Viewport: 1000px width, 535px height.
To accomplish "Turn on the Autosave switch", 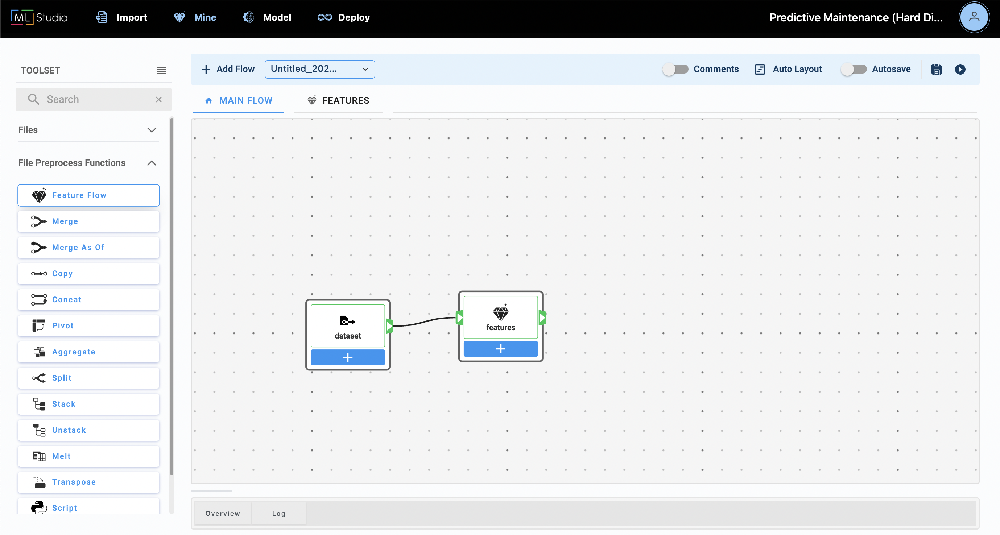I will (853, 70).
